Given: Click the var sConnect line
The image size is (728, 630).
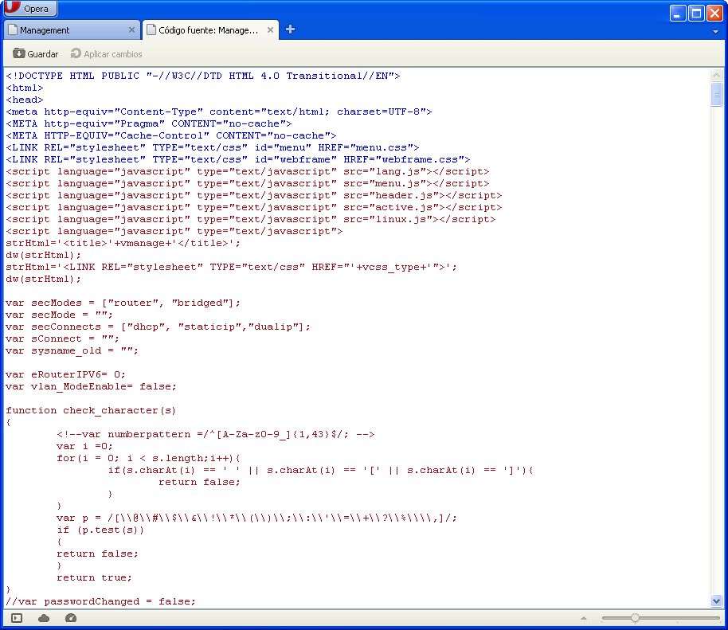Looking at the screenshot, I should [62, 339].
